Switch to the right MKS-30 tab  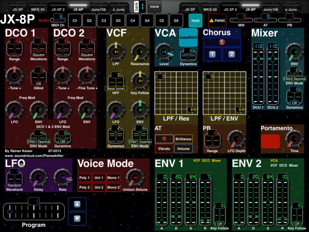[210, 8]
